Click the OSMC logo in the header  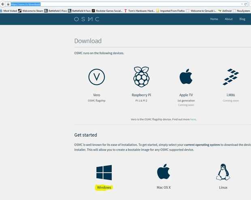coord(87,19)
